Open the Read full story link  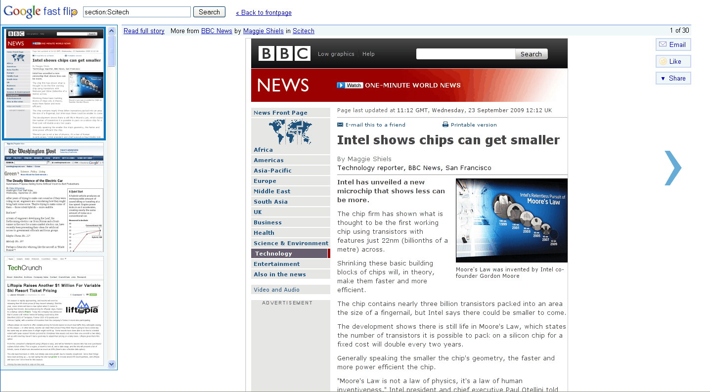coord(144,31)
